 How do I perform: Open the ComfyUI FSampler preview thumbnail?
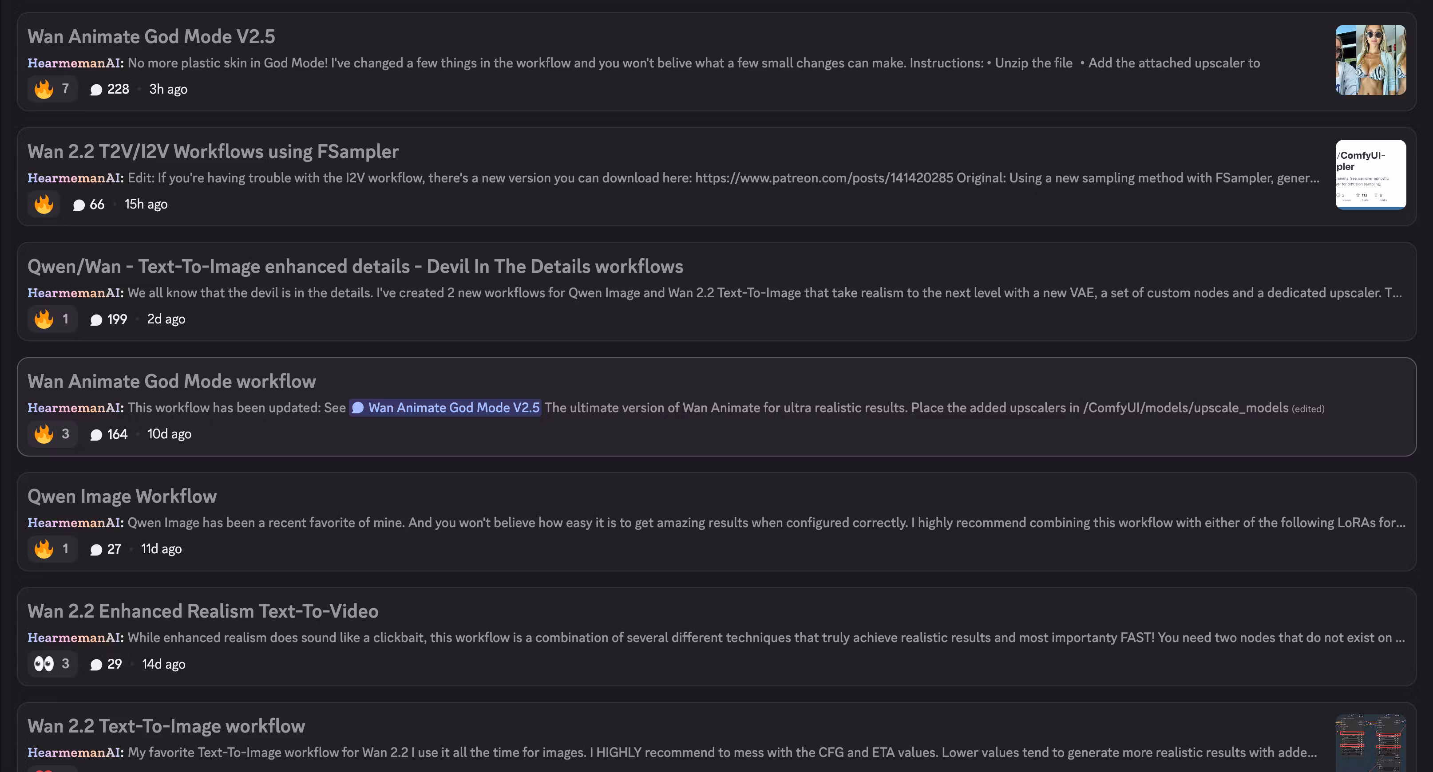1371,174
